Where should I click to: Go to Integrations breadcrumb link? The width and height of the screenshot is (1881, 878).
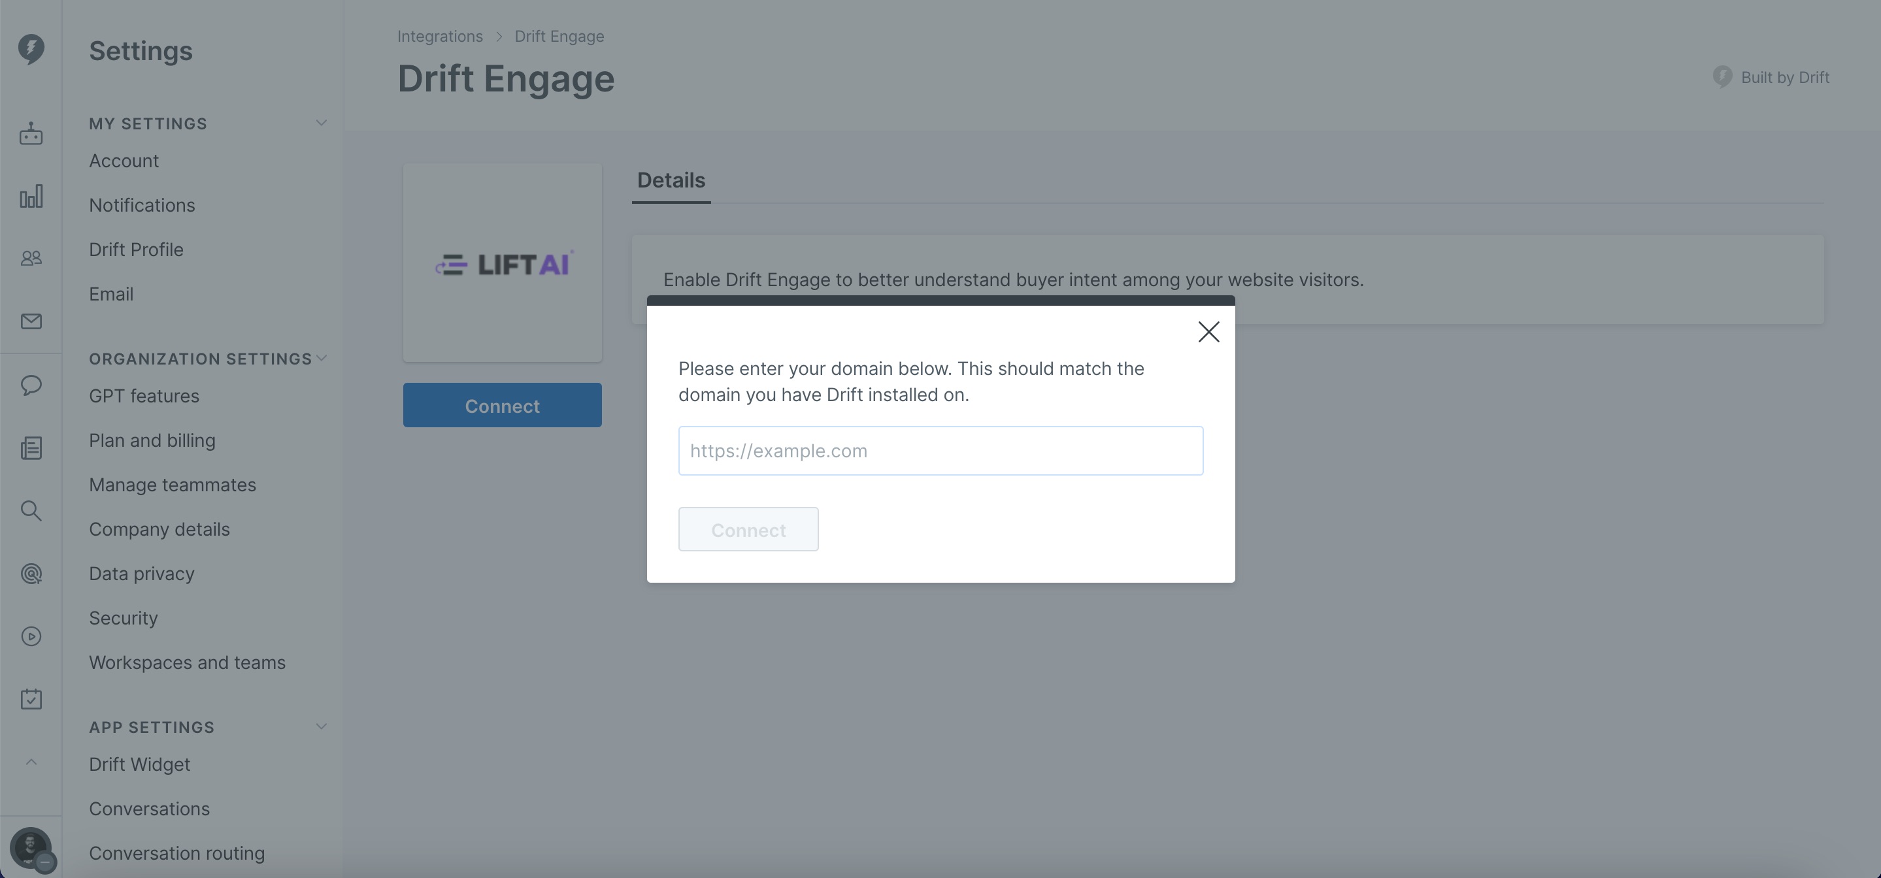(x=440, y=37)
